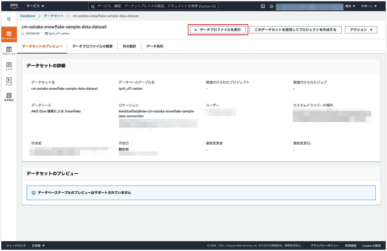Launch CloudShell from the terminal icon
The width and height of the screenshot is (387, 251).
[x=263, y=6]
